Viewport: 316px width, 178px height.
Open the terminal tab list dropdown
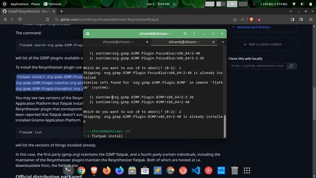point(223,42)
